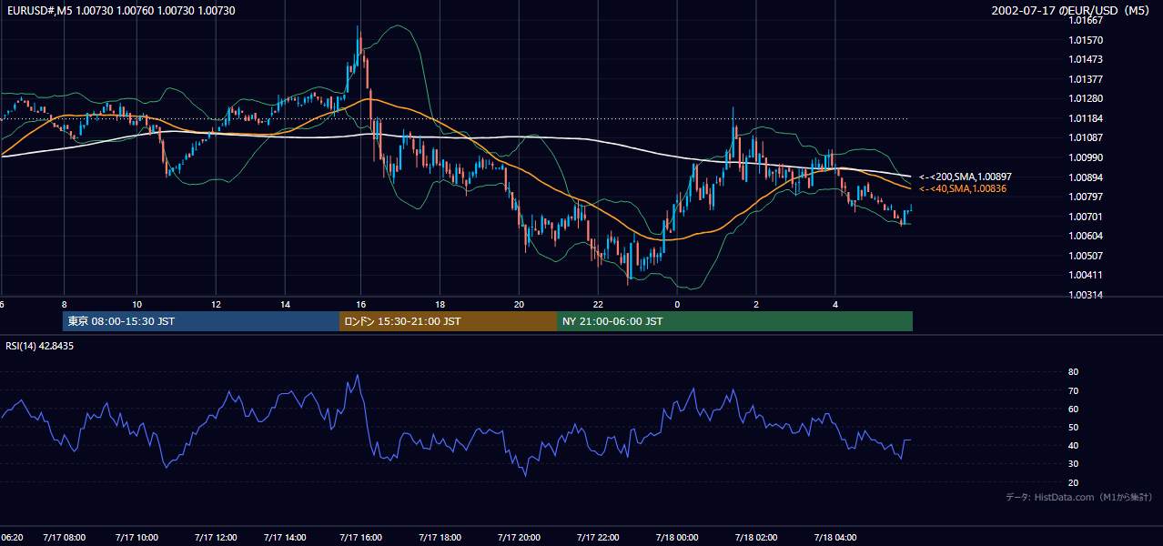This screenshot has height=546, width=1163.
Task: Click the '7/17 16:00' bottom time label
Action: click(x=361, y=537)
